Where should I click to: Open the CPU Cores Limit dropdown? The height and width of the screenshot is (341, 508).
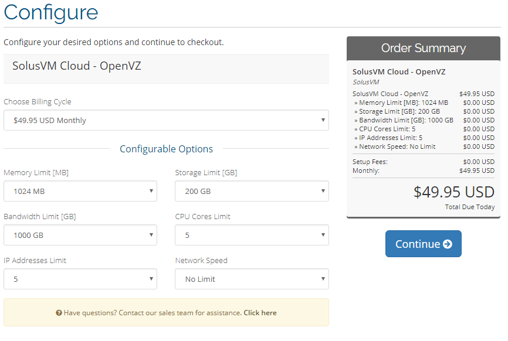coord(252,235)
